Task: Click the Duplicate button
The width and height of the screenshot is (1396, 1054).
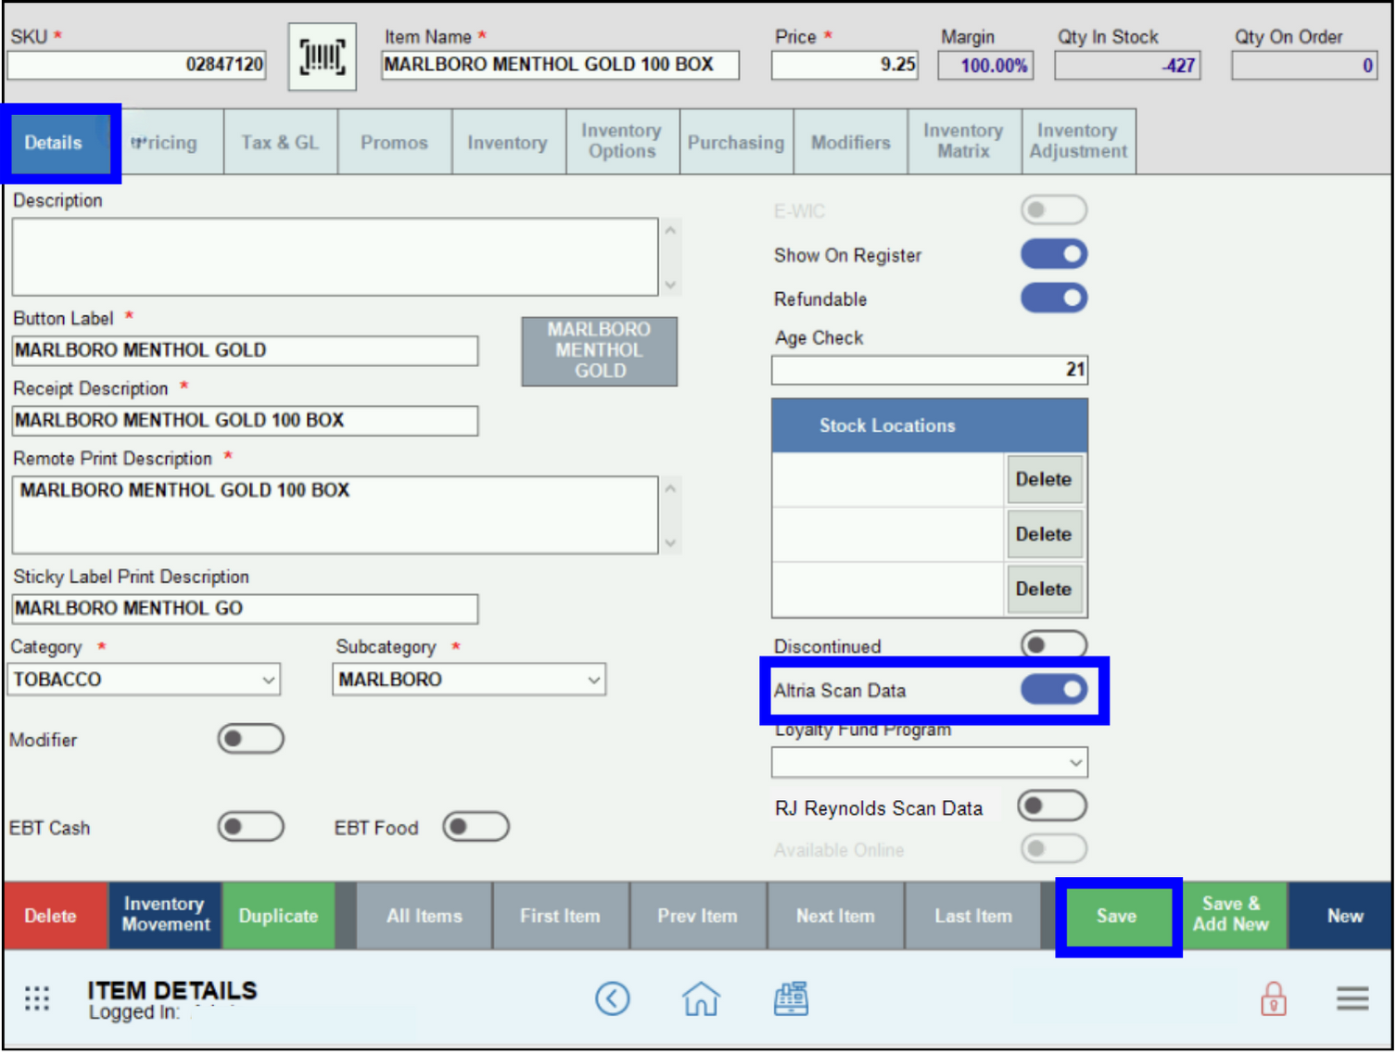Action: pos(278,916)
